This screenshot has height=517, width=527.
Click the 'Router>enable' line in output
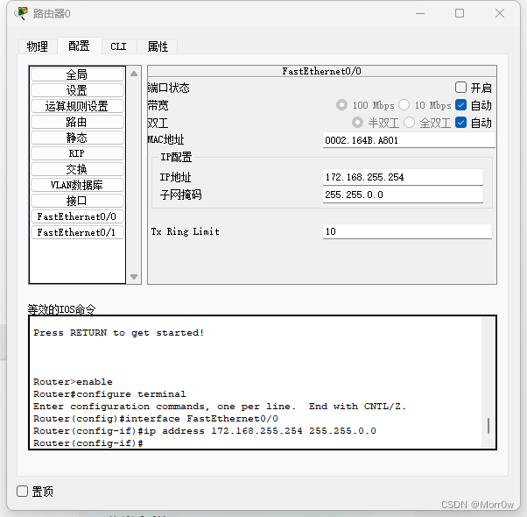coord(73,382)
